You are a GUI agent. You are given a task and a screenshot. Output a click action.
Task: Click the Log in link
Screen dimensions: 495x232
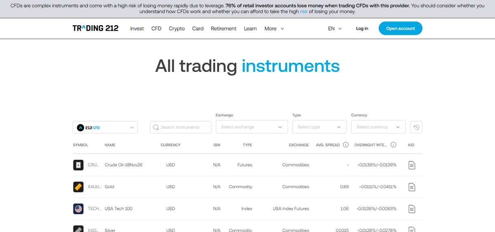362,28
